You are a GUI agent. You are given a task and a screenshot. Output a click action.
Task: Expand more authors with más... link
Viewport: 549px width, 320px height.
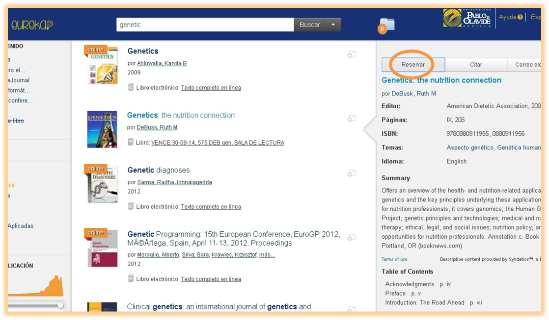[267, 255]
